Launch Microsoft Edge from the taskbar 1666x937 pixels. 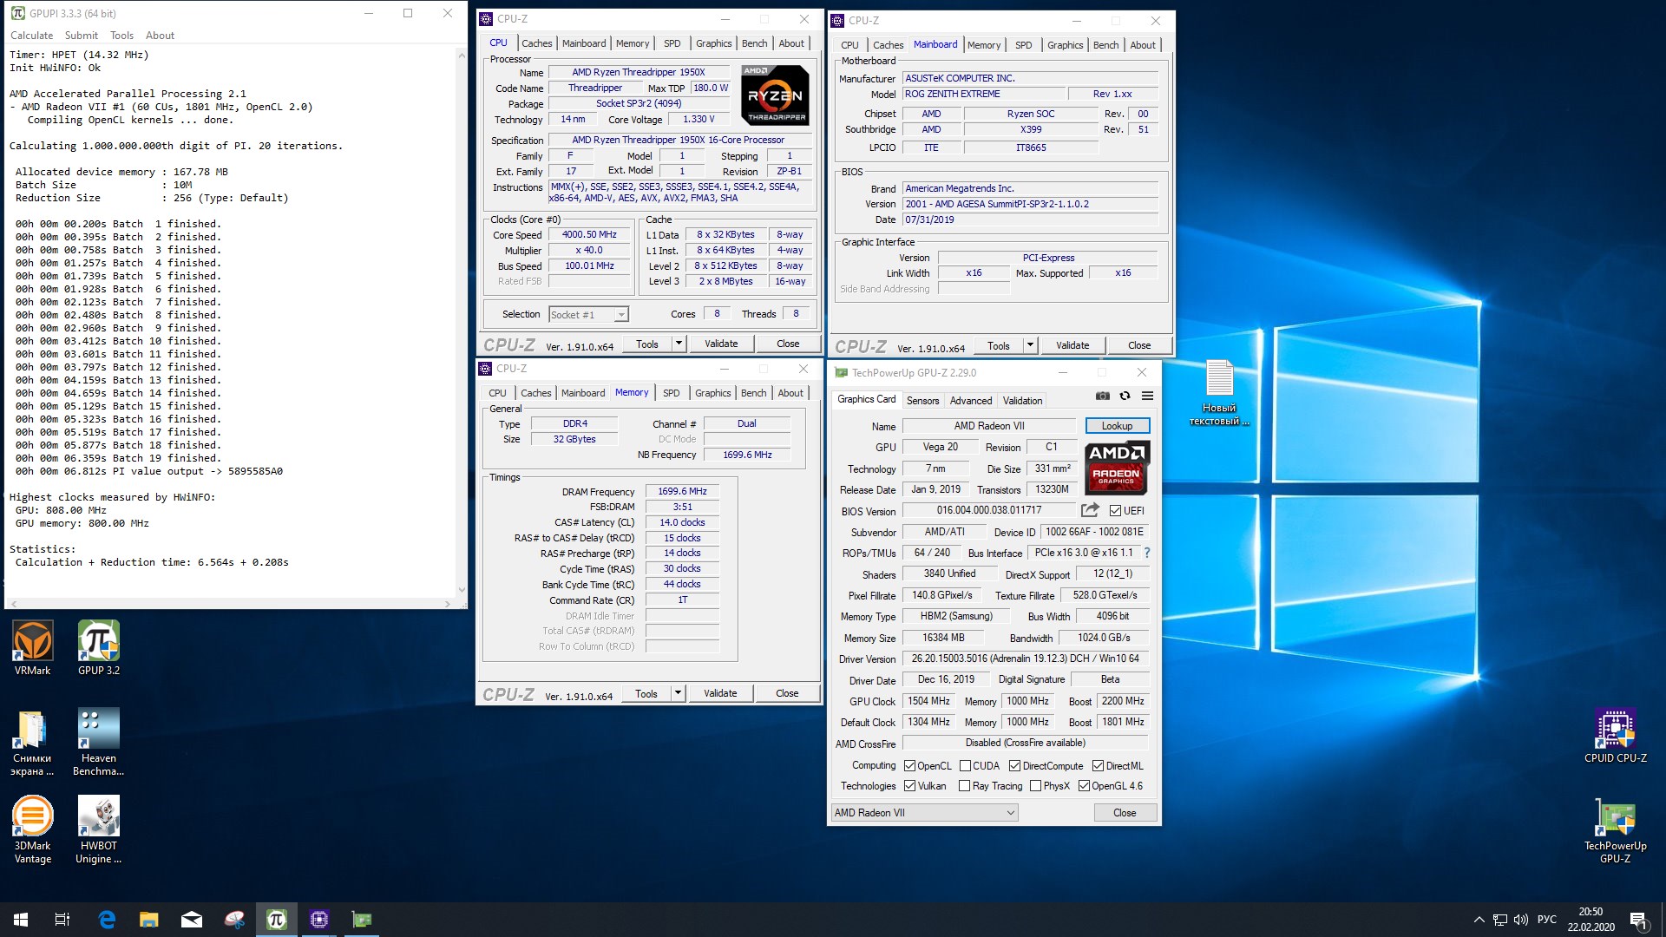click(x=107, y=920)
